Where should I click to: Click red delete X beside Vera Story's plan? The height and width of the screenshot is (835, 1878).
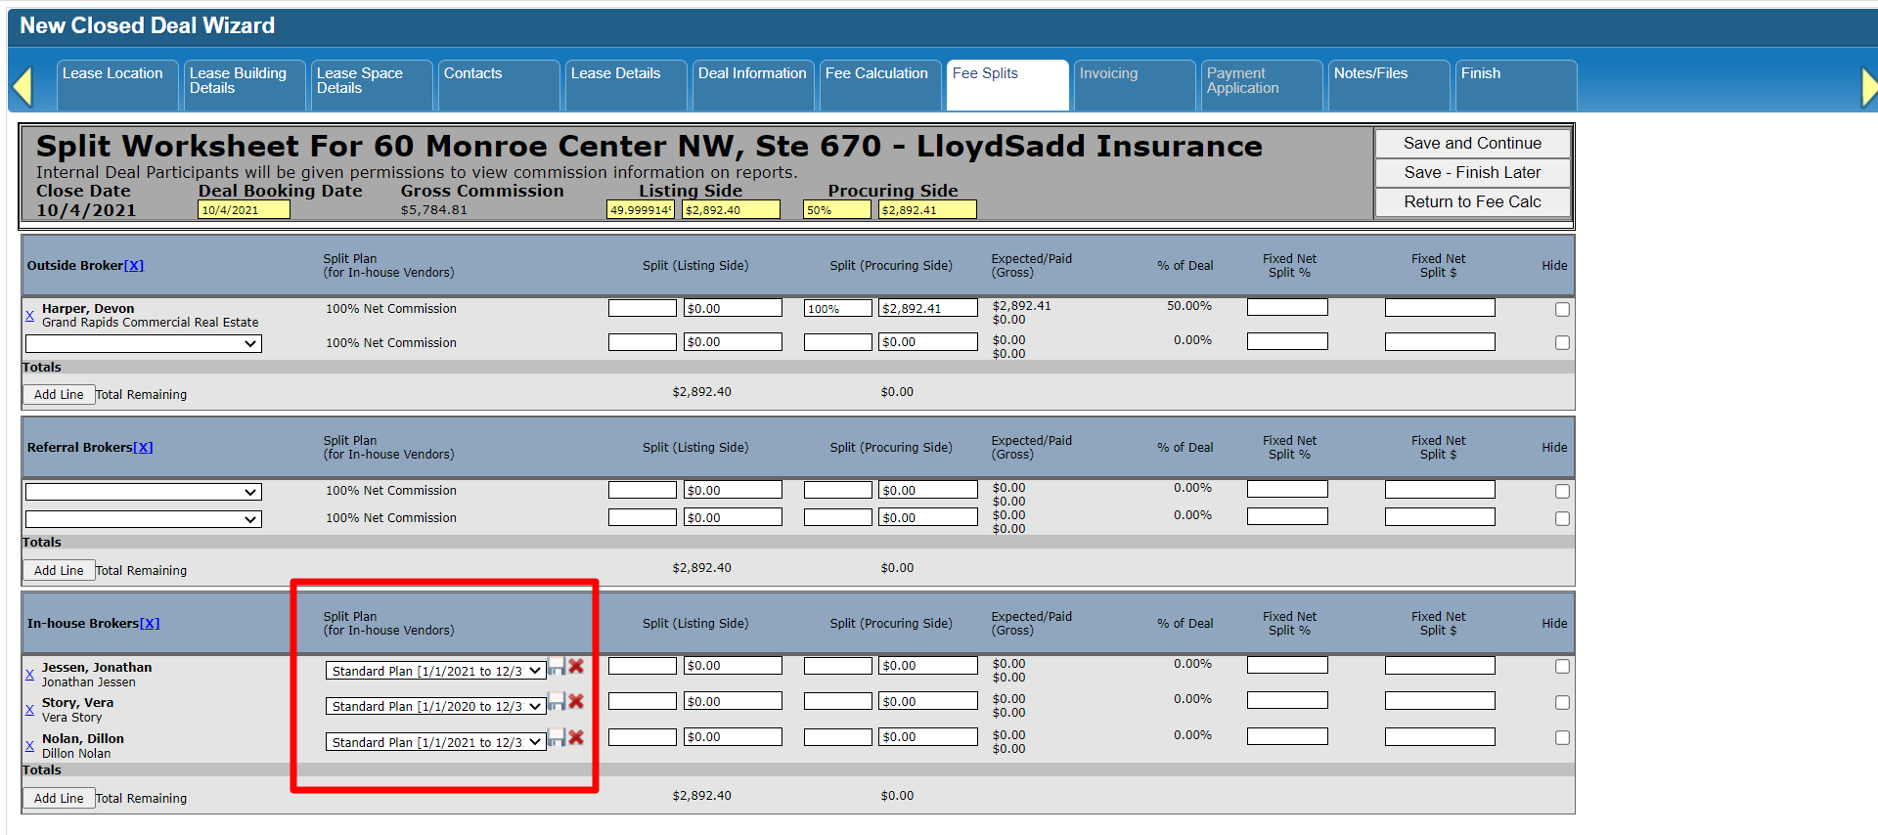click(x=576, y=702)
